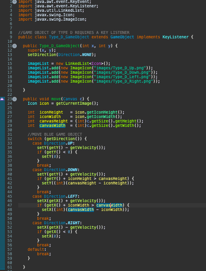Screen dimensions: 206x271
Task: Click LinkedList<Icon> on line 15
Action: (85, 63)
